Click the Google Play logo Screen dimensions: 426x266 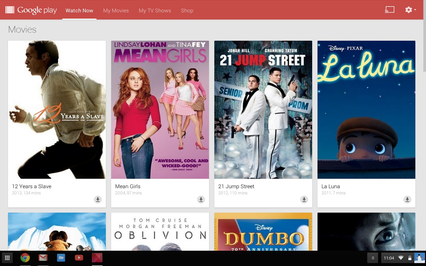pos(31,10)
